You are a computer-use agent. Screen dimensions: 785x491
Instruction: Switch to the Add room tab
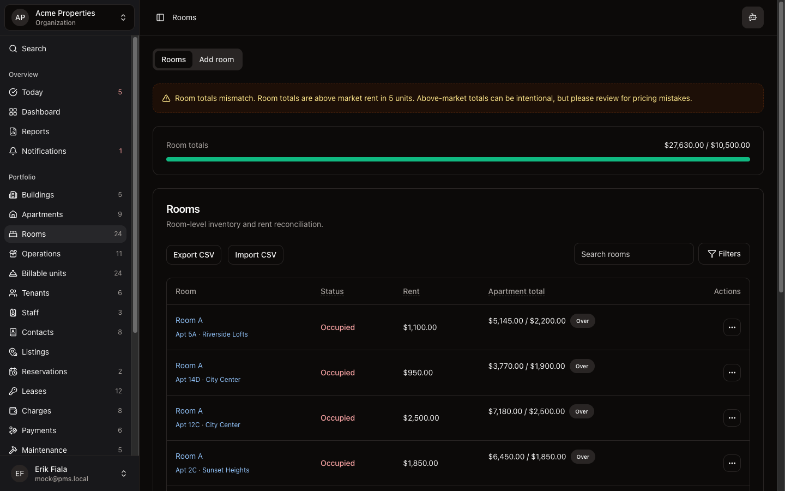point(216,59)
